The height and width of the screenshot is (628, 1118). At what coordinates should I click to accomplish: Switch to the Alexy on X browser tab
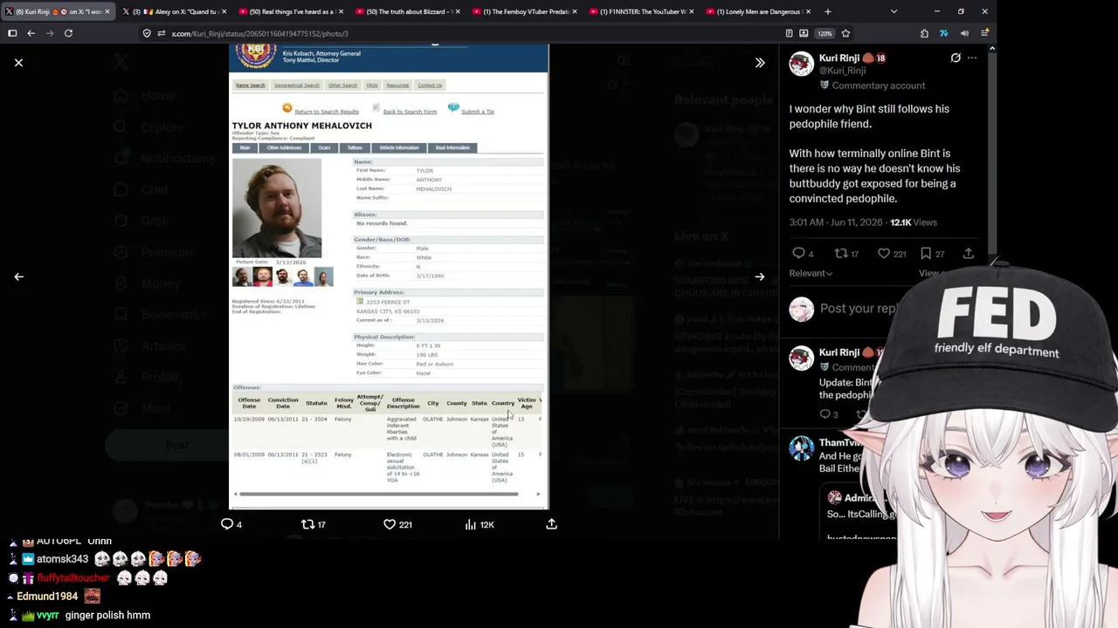[173, 11]
